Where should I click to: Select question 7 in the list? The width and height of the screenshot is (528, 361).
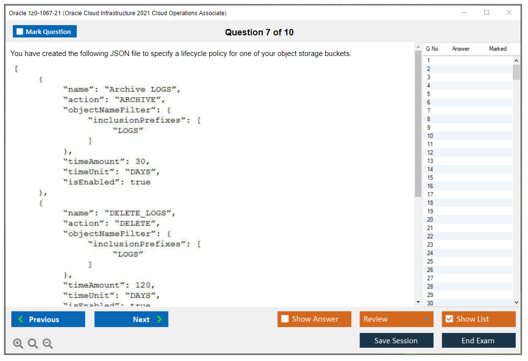pyautogui.click(x=429, y=111)
